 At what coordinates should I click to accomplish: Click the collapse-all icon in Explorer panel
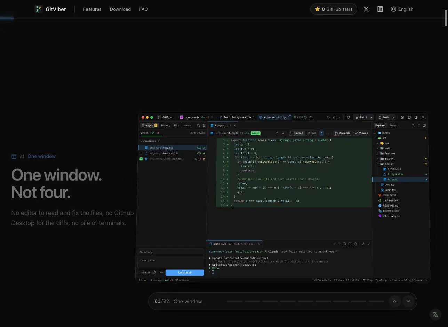coord(419,126)
